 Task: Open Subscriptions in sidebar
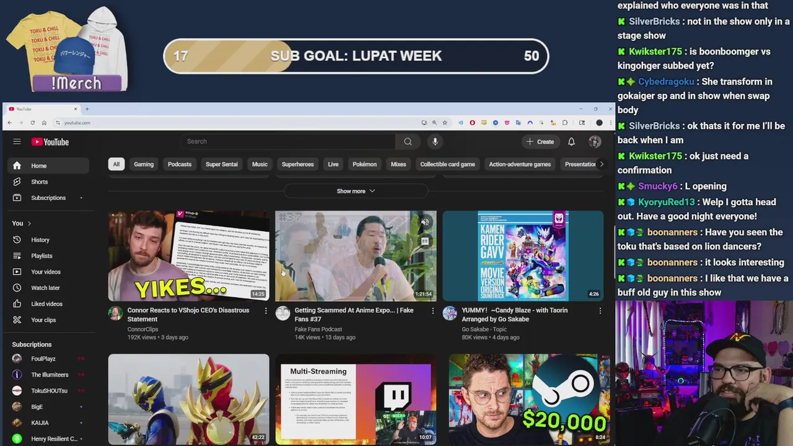pyautogui.click(x=48, y=198)
